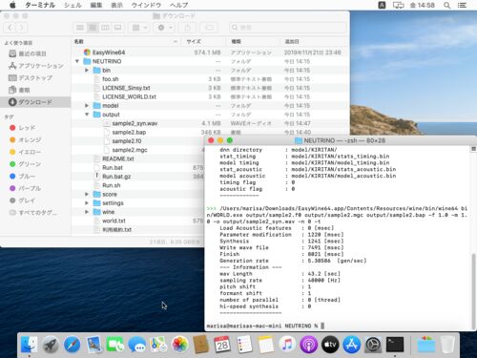This screenshot has width=477, height=358.
Task: Open Photos app in the Dock
Action: point(179,345)
